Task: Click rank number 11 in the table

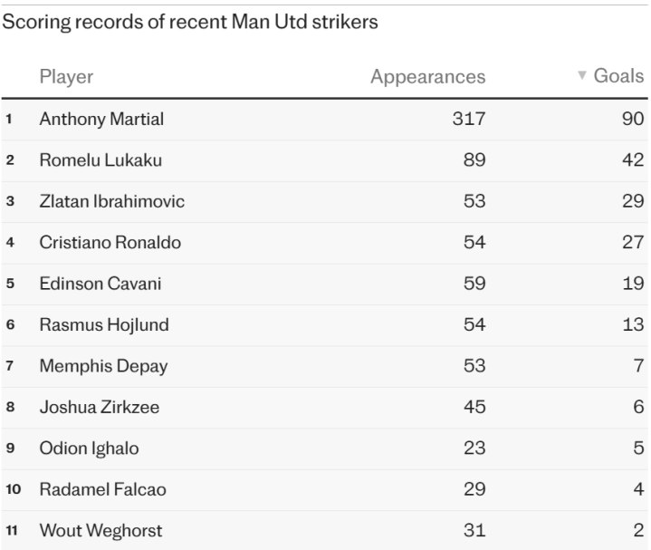Action: (14, 531)
